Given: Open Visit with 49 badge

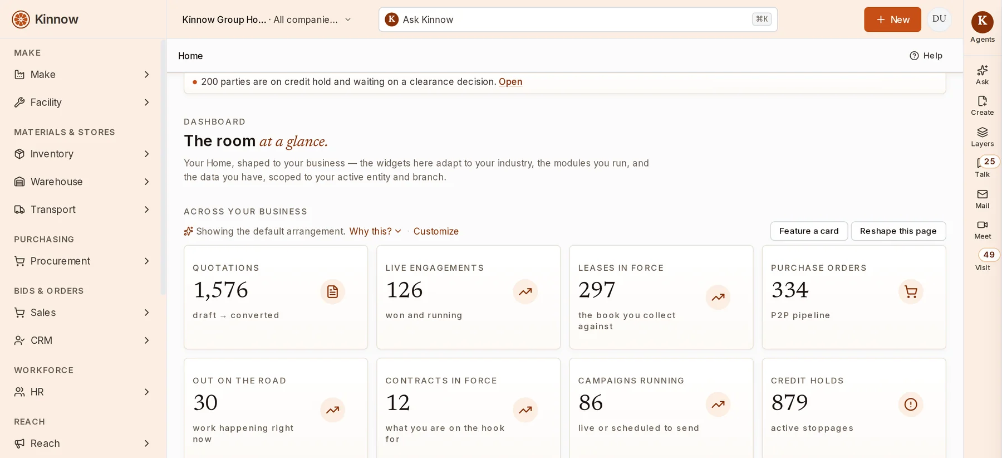Looking at the screenshot, I should tap(982, 260).
